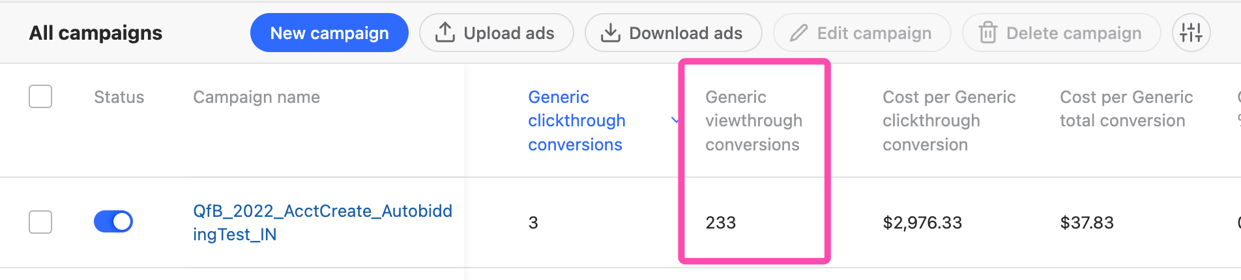Sort by the Campaign name column header
This screenshot has width=1241, height=280.
click(x=256, y=97)
